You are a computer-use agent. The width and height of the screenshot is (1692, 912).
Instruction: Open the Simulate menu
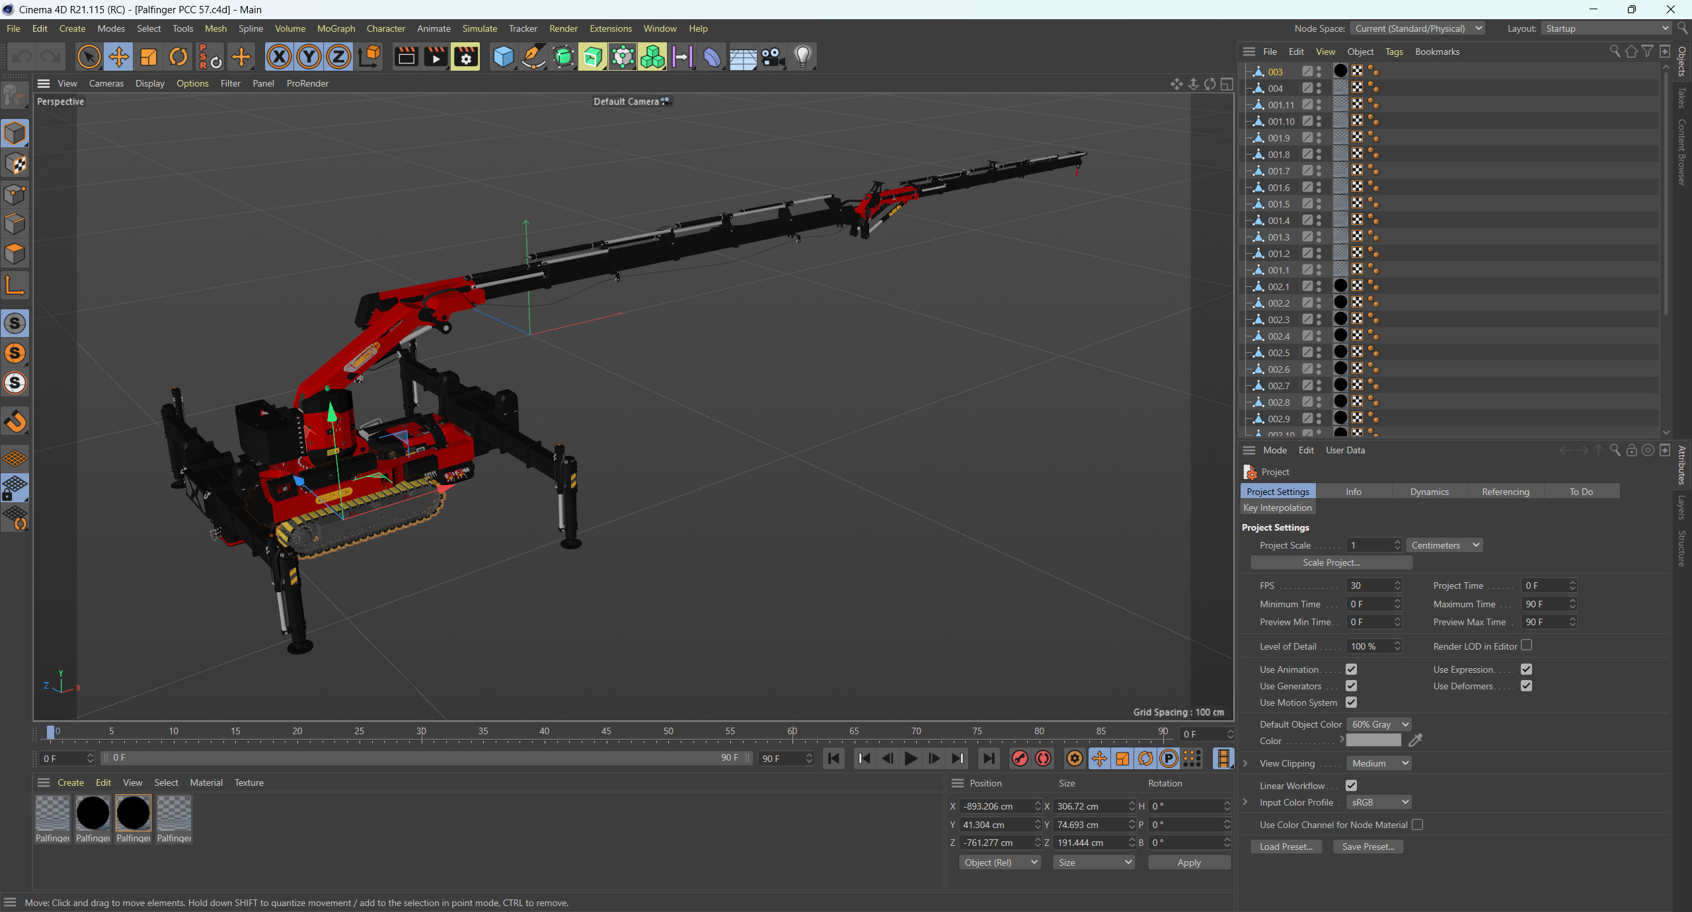[x=479, y=28]
